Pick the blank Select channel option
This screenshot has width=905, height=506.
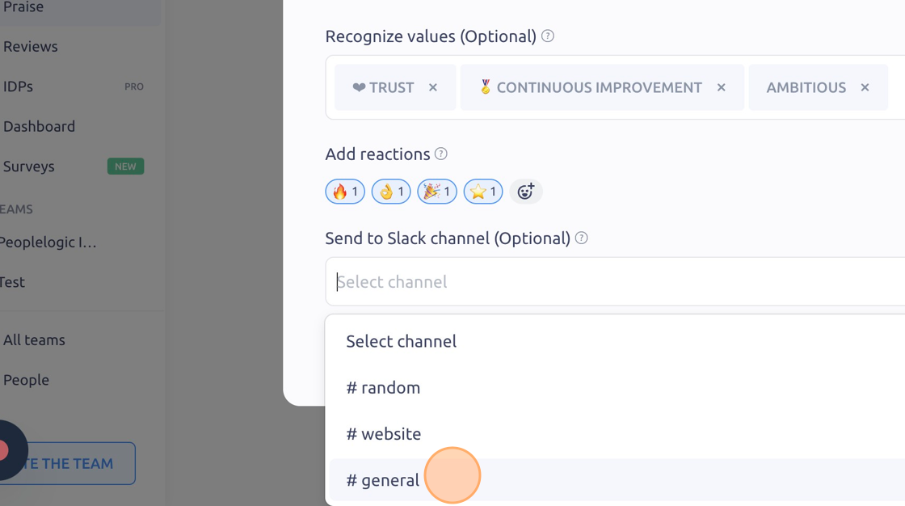(617, 341)
